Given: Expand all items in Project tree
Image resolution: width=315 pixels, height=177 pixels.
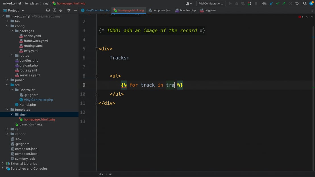Looking at the screenshot, I should click(54, 10).
